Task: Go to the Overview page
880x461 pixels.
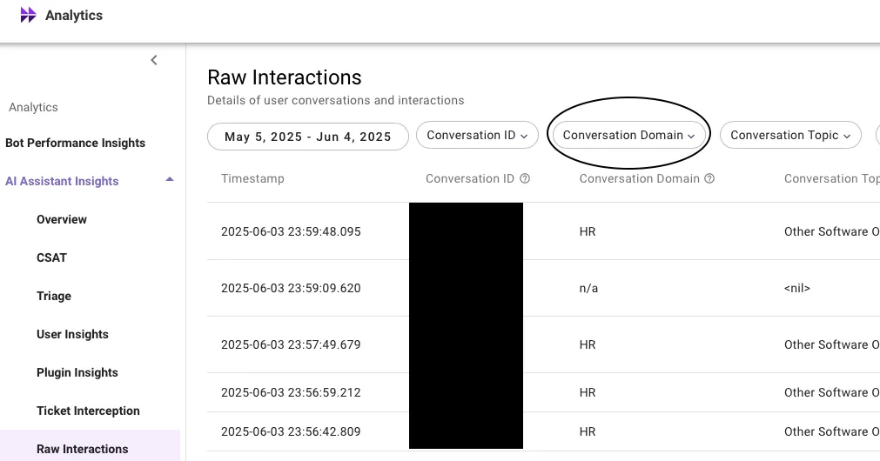Action: (x=62, y=219)
